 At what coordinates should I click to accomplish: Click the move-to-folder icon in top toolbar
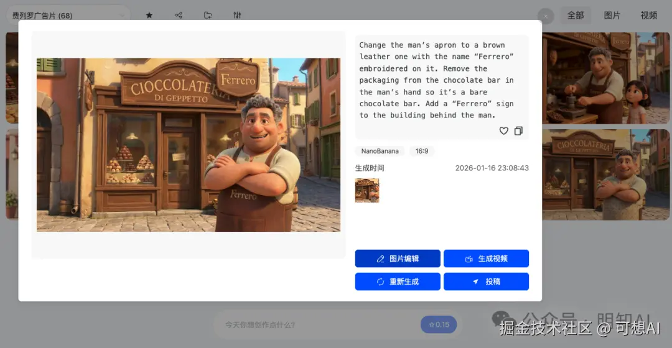point(208,16)
